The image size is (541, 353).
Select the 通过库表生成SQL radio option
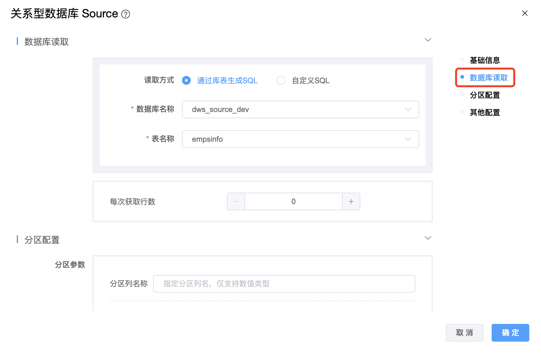pyautogui.click(x=186, y=80)
